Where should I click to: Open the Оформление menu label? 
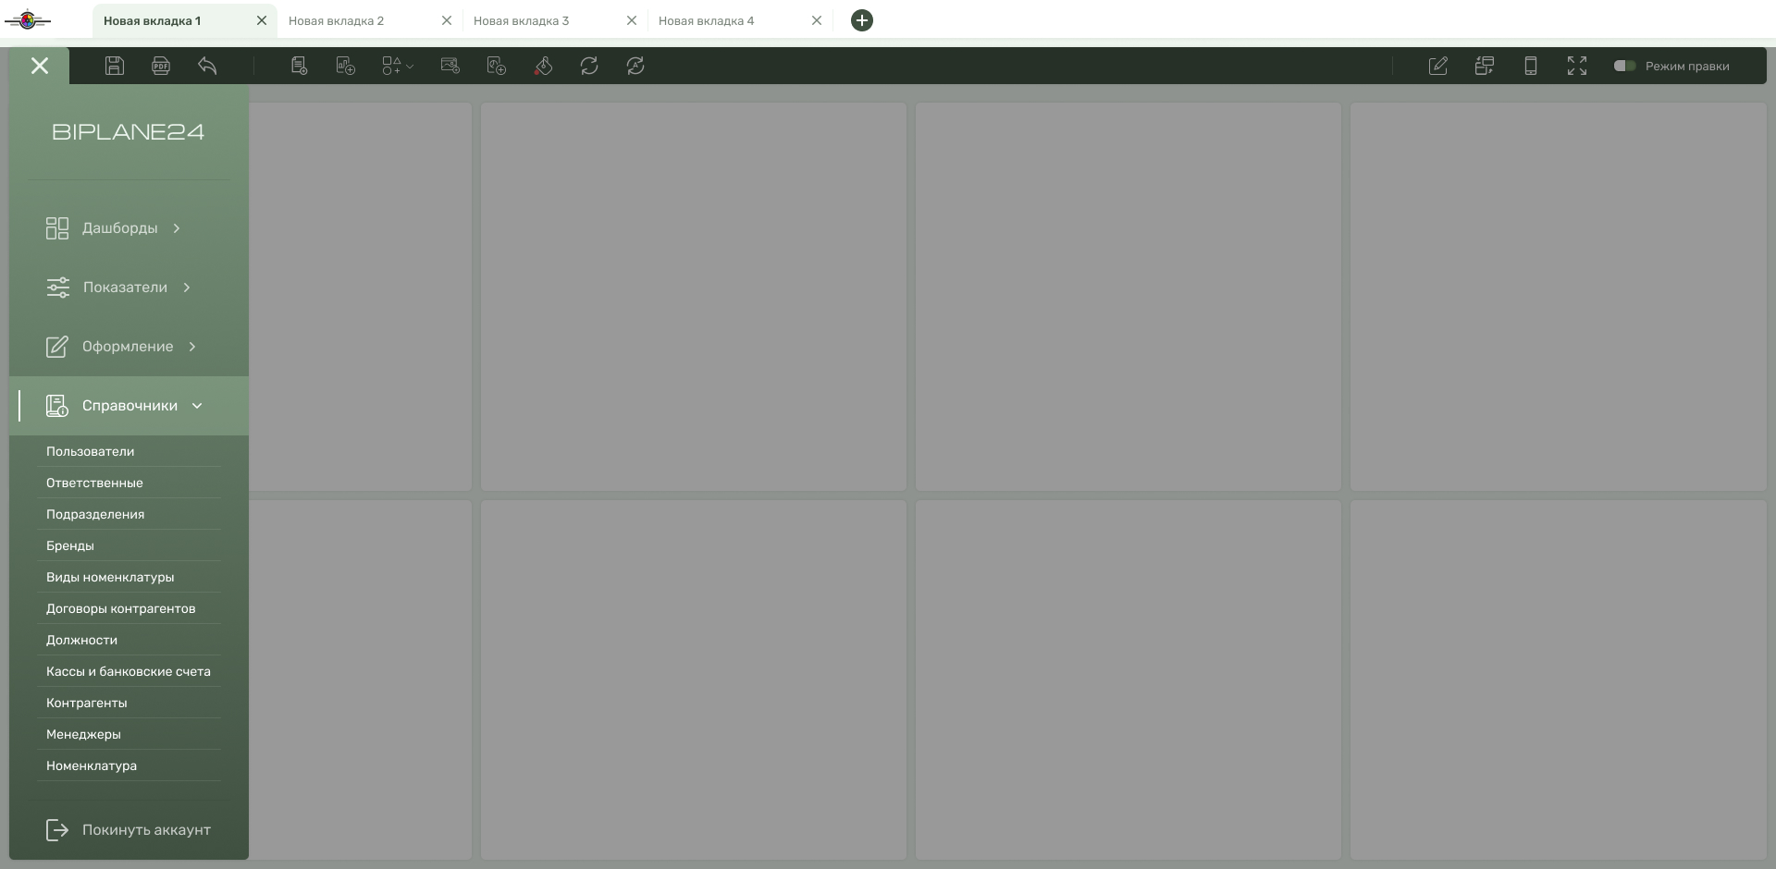[128, 347]
